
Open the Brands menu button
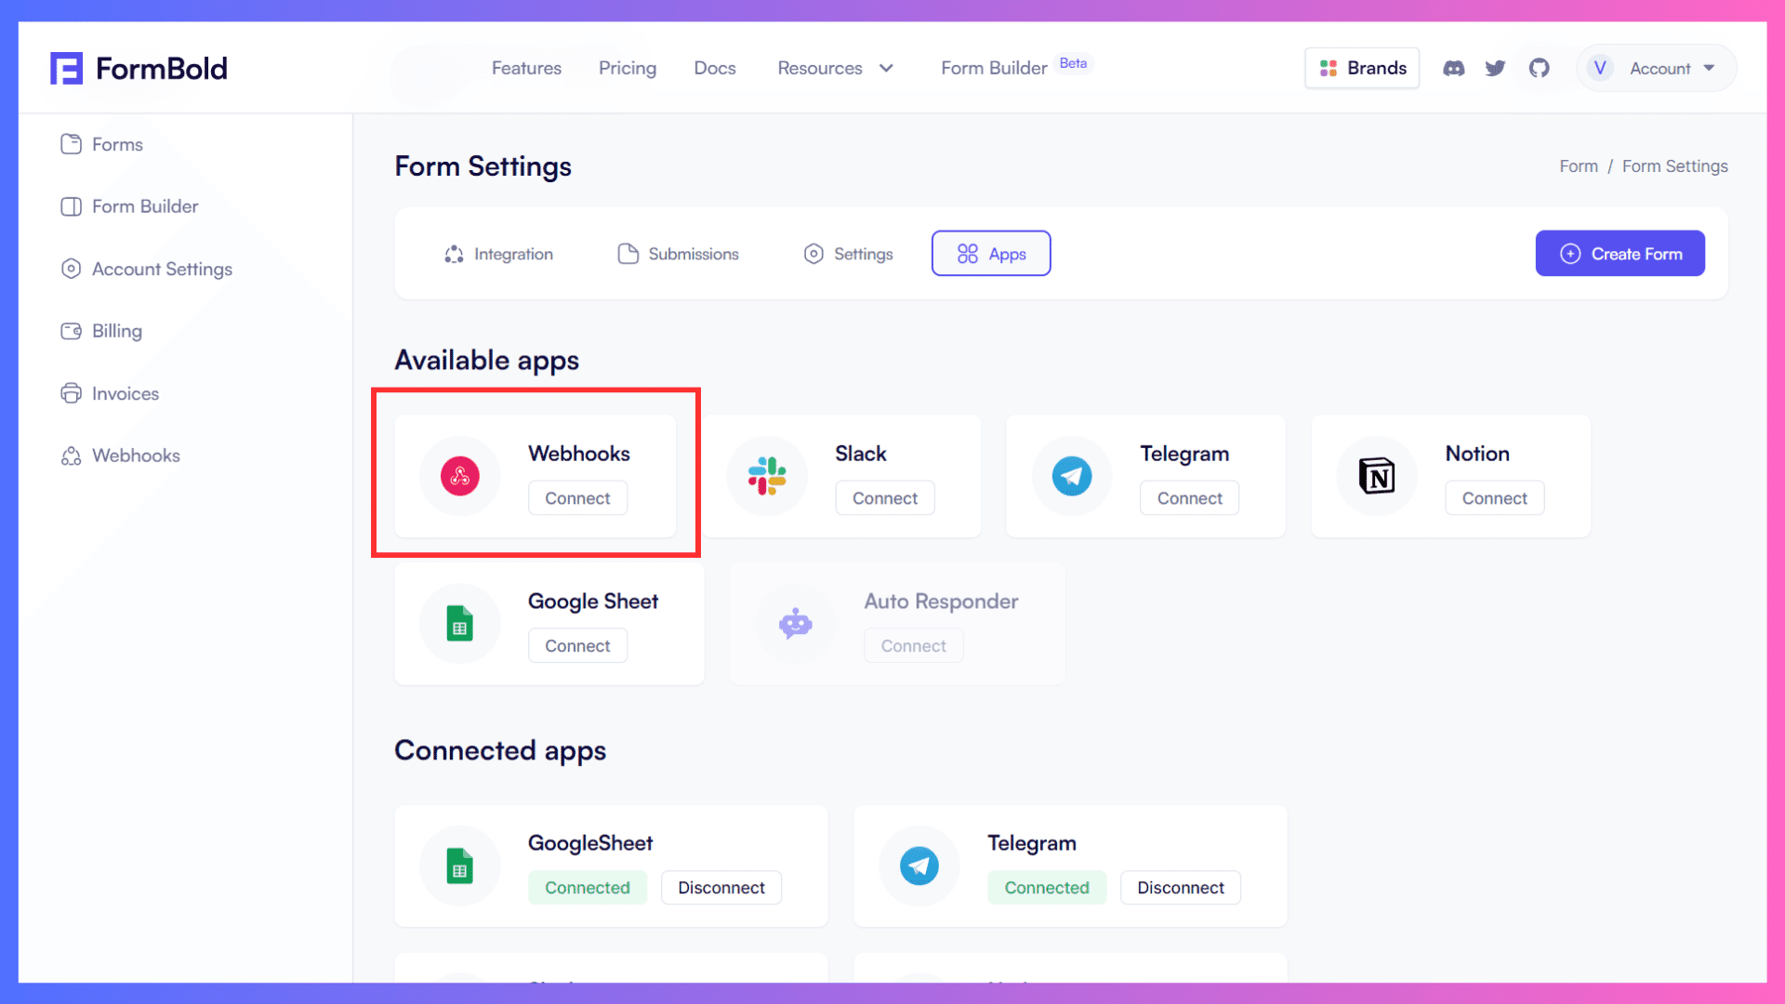point(1362,68)
